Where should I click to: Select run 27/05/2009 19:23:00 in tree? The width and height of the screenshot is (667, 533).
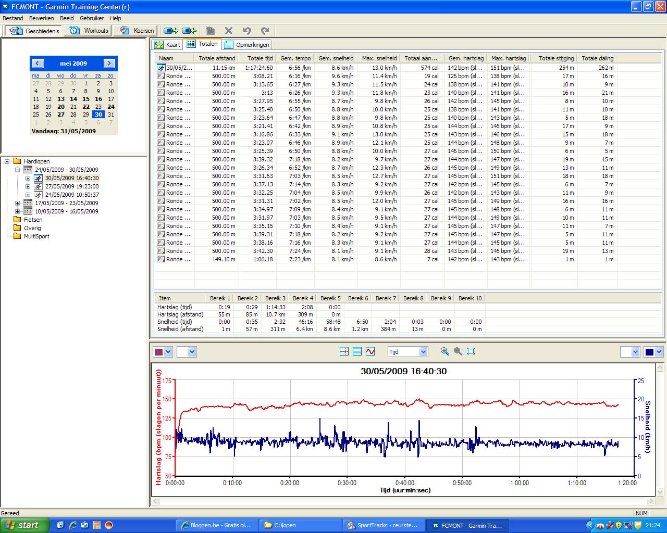coord(72,186)
